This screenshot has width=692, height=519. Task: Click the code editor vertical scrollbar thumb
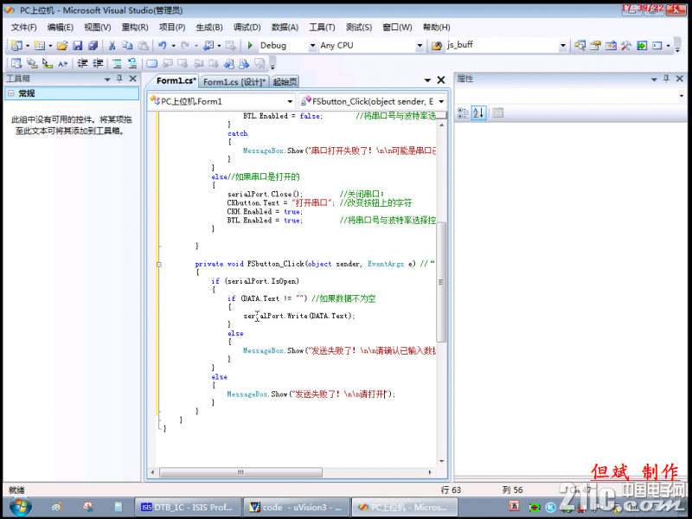(441, 282)
